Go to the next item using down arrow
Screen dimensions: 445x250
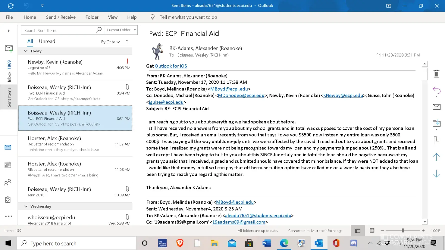click(436, 173)
